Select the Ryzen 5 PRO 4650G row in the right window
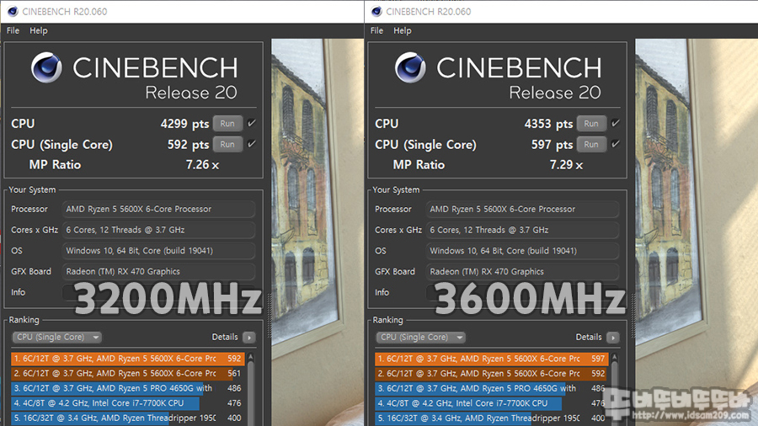 (x=492, y=388)
